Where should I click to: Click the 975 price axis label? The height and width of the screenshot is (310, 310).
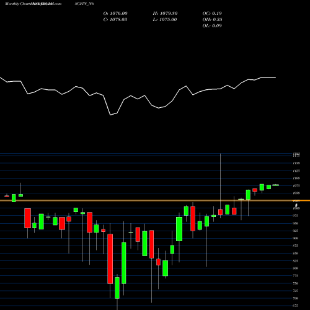[x=296, y=216]
